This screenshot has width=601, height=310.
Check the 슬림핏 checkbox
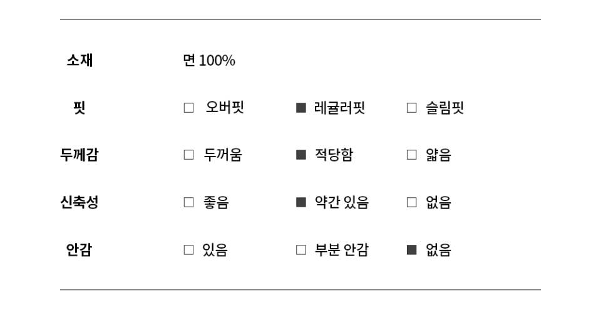pos(411,108)
